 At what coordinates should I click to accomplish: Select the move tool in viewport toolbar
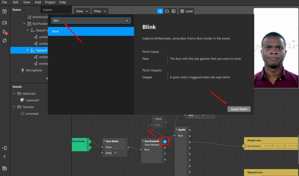160,11
